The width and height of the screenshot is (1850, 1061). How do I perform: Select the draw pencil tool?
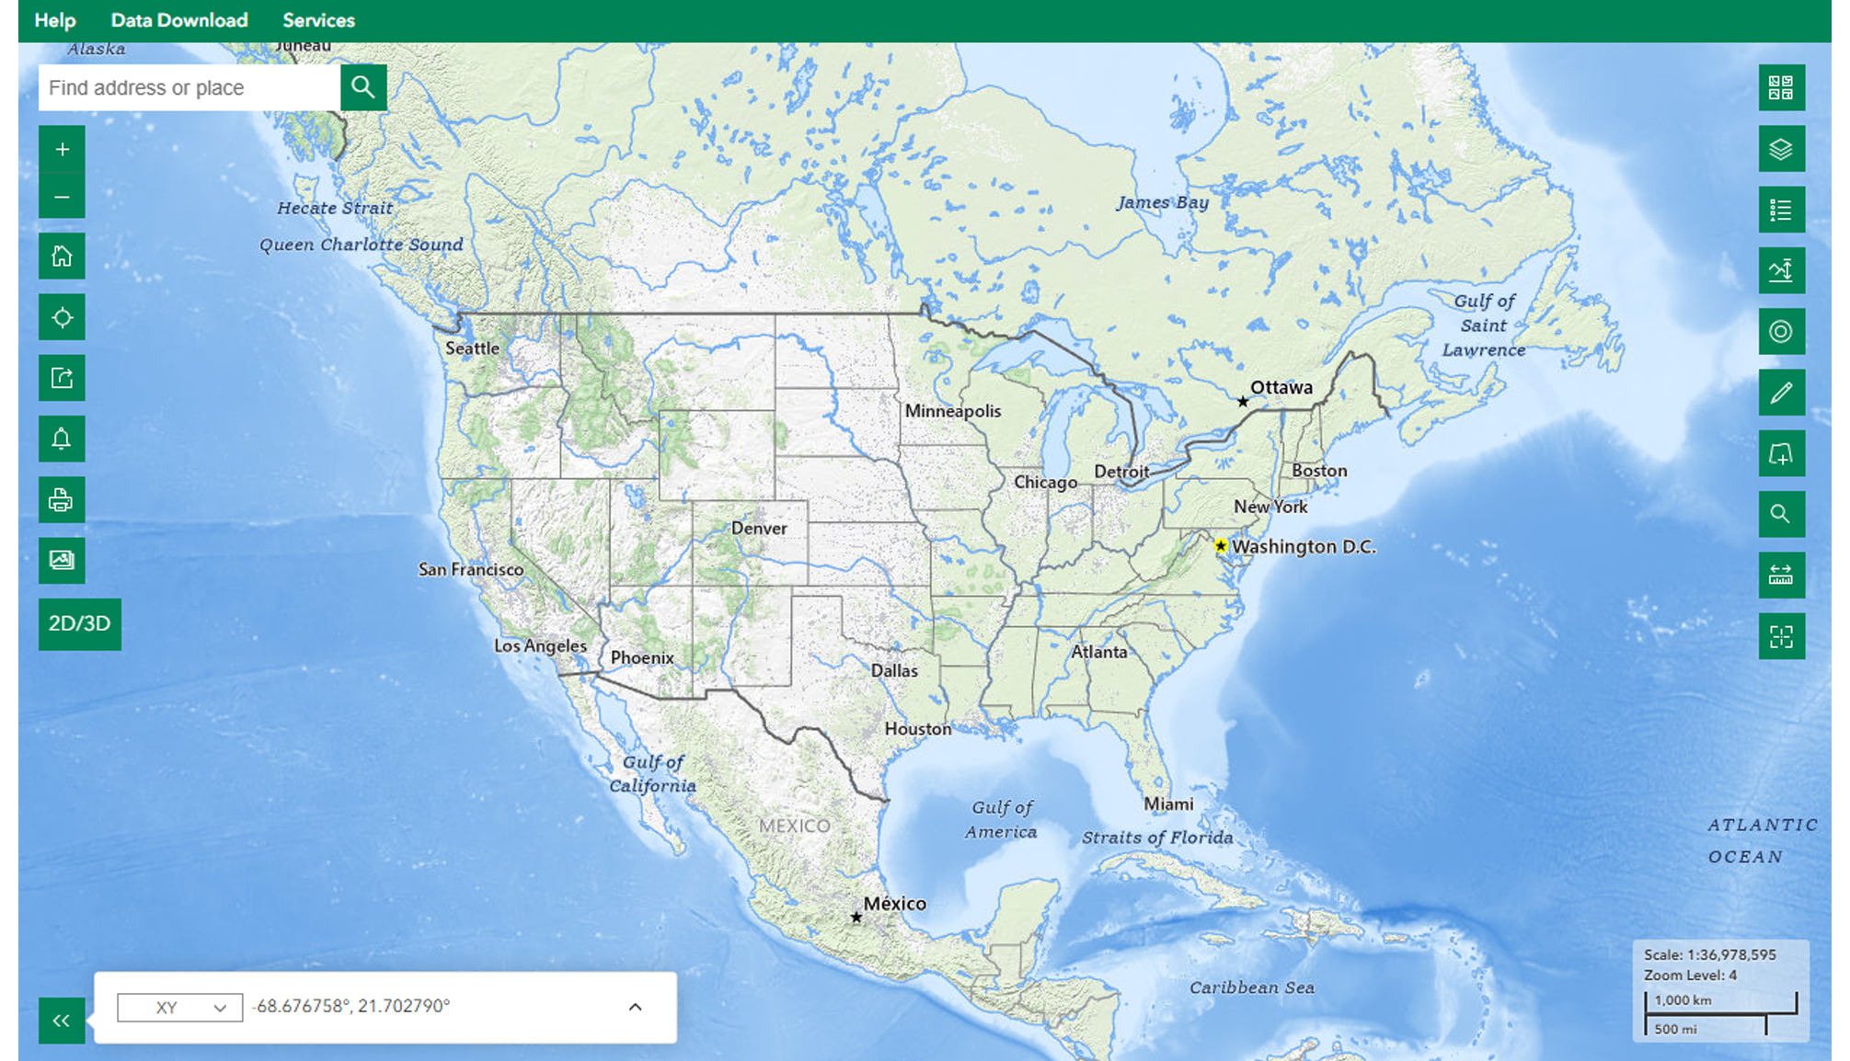[x=1780, y=393]
